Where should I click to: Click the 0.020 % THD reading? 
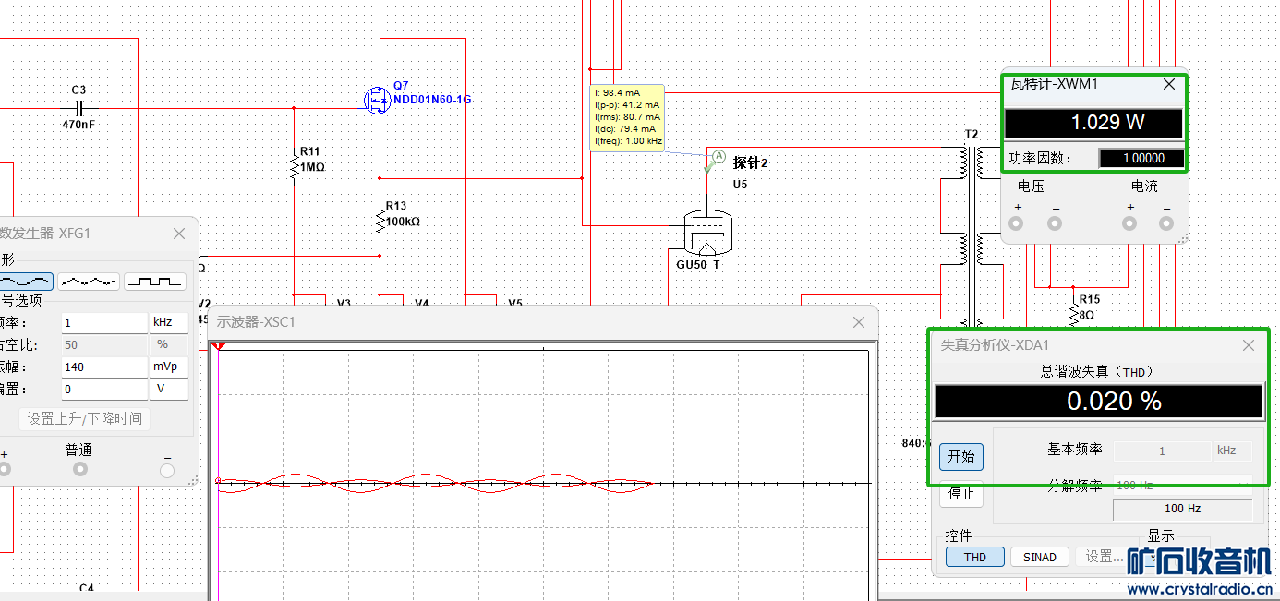coord(1099,402)
